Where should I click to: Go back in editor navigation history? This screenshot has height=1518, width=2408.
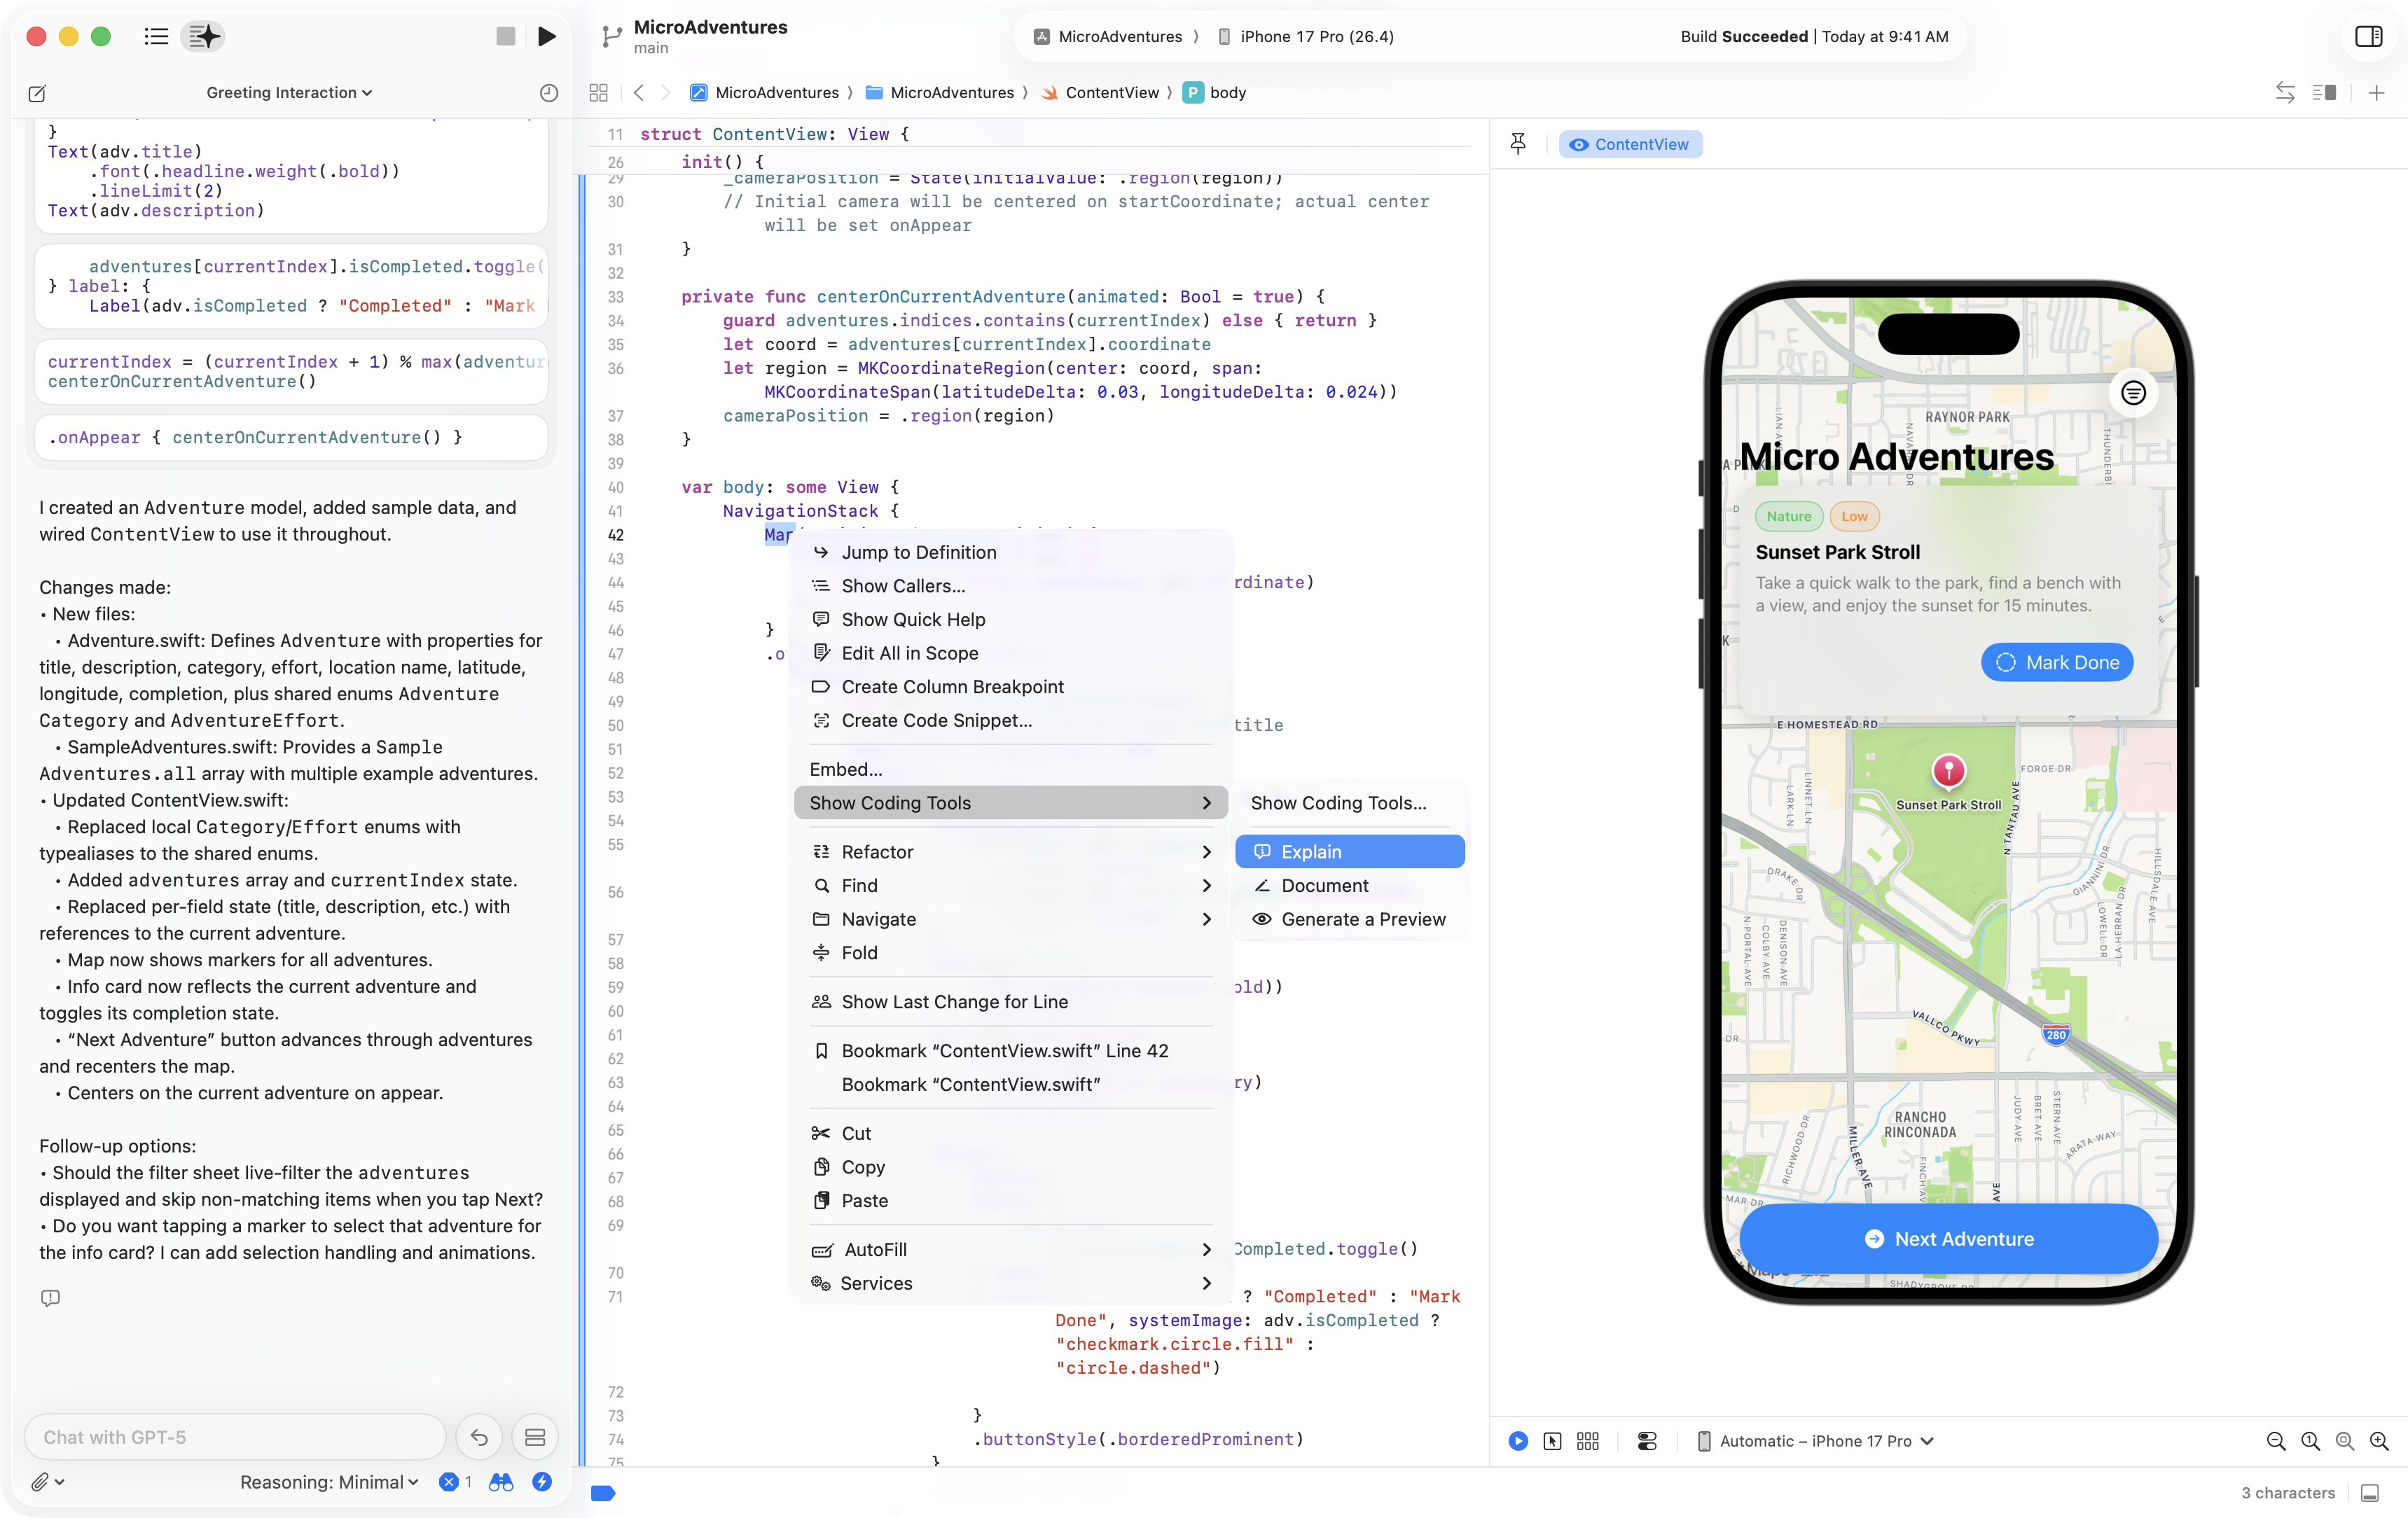(639, 93)
